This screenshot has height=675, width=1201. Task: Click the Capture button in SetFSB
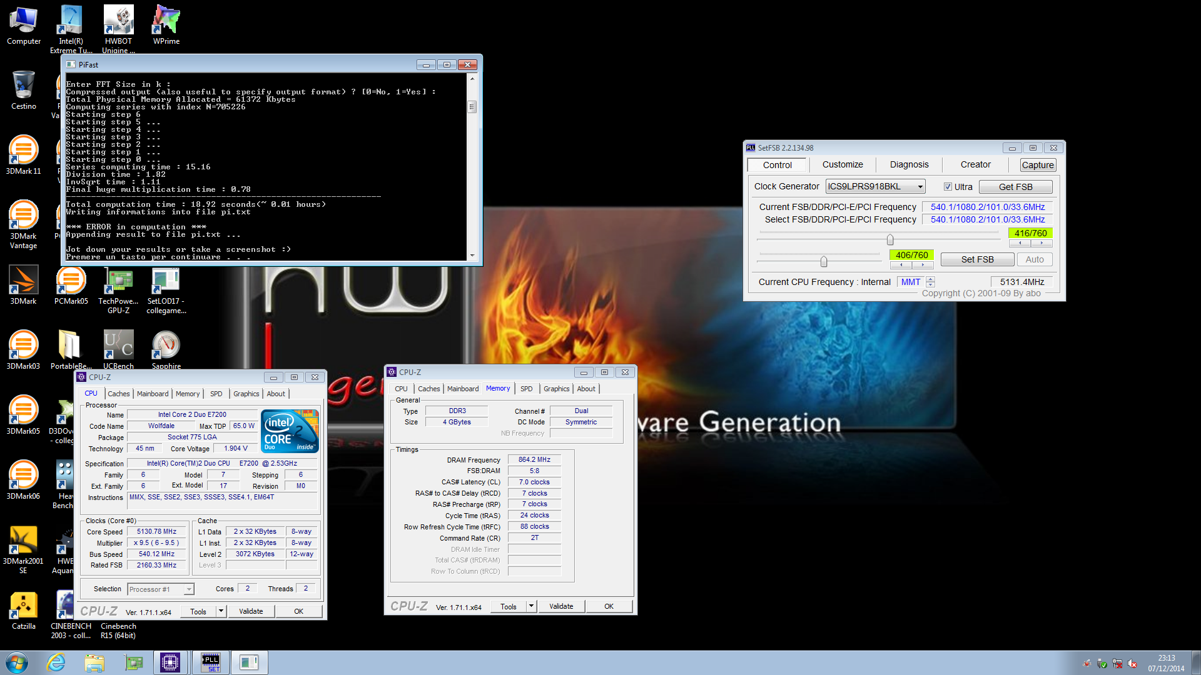click(1038, 165)
